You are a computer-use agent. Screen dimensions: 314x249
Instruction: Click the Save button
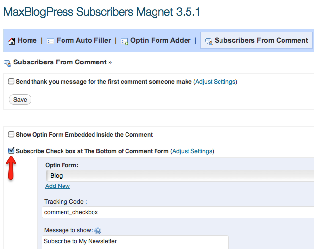pyautogui.click(x=20, y=100)
